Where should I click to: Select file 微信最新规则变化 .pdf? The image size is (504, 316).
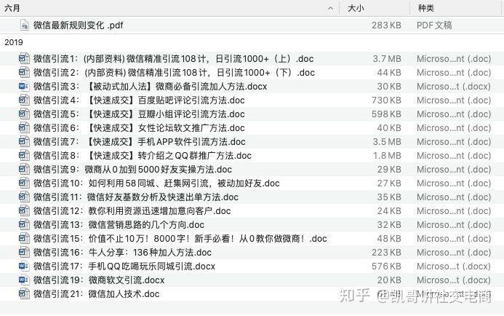(x=78, y=25)
